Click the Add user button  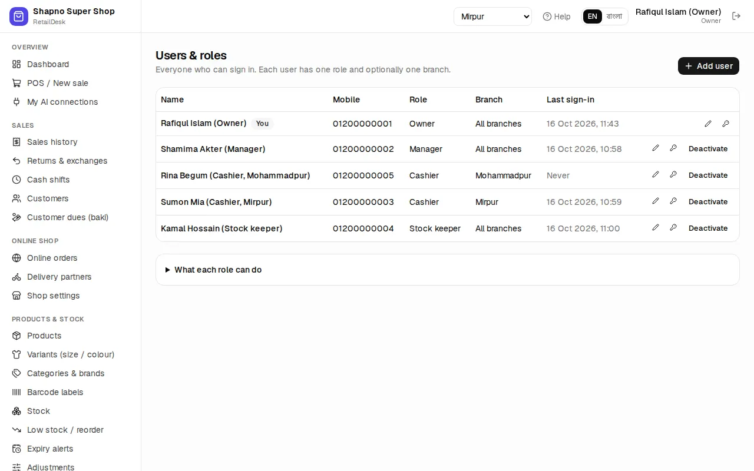tap(709, 66)
